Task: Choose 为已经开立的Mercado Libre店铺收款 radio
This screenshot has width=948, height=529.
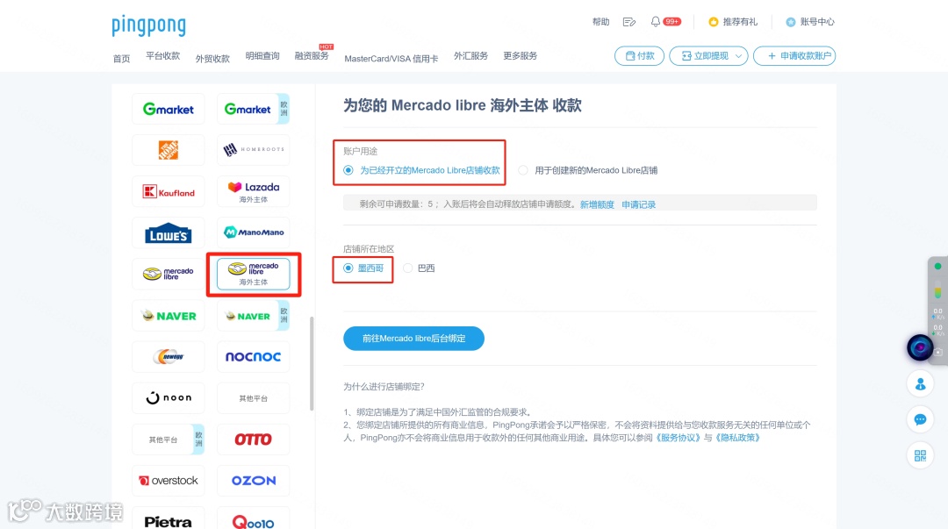Action: tap(348, 170)
